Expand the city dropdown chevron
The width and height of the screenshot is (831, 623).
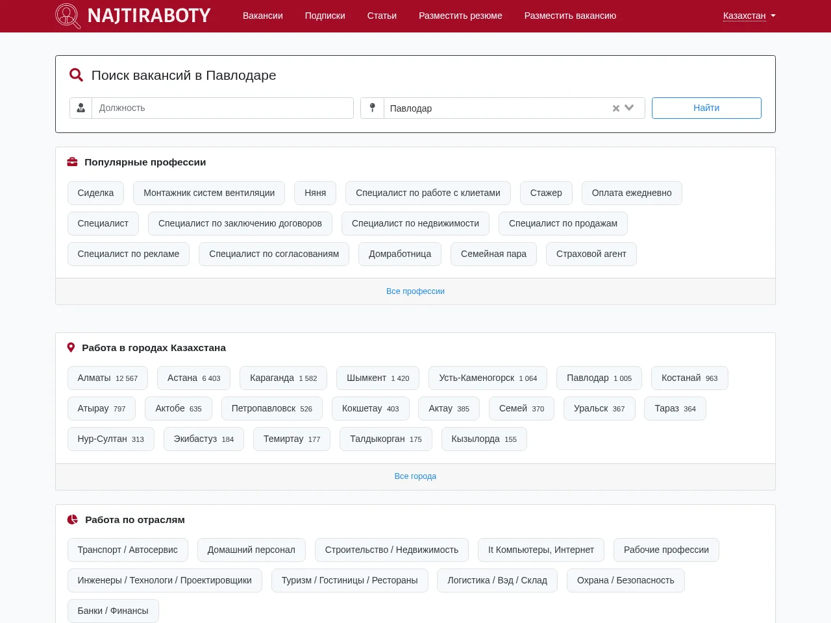pos(629,108)
